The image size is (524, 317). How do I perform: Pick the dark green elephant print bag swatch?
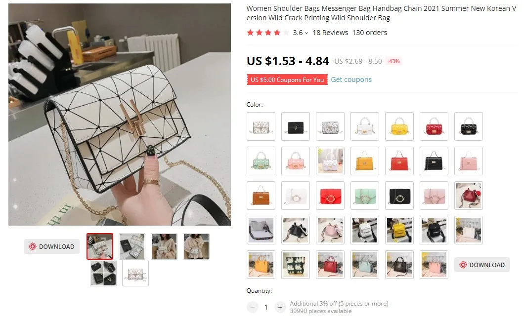(x=296, y=265)
